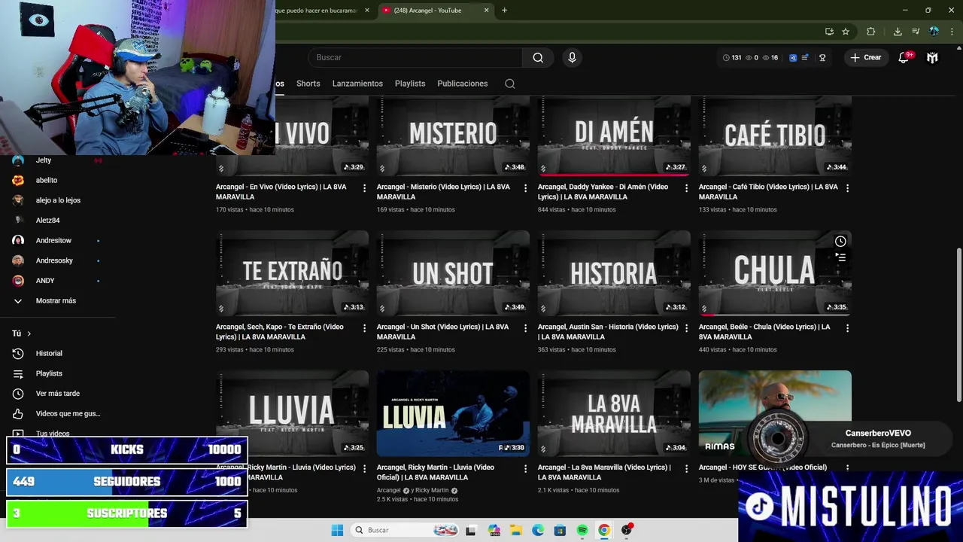Open OBS Studio from the taskbar
This screenshot has width=963, height=542.
coord(626,530)
